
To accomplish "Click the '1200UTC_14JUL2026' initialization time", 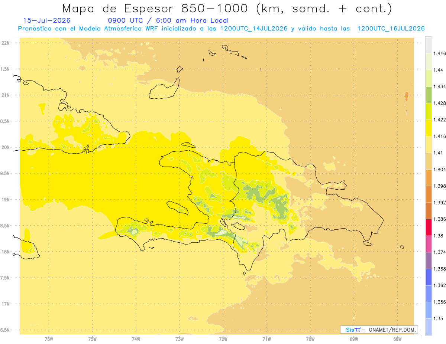I will 254,29.
